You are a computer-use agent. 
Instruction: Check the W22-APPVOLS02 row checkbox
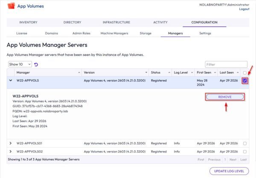tap(245, 152)
